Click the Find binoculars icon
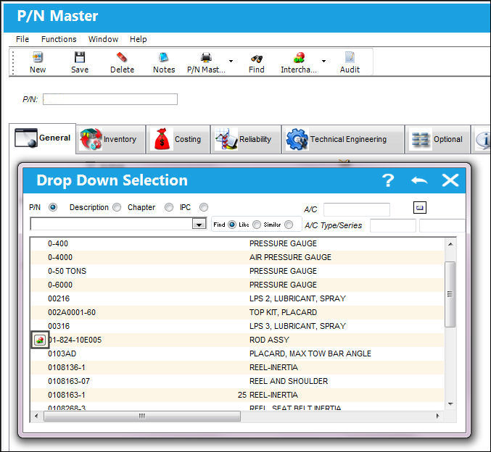The image size is (491, 452). [257, 58]
